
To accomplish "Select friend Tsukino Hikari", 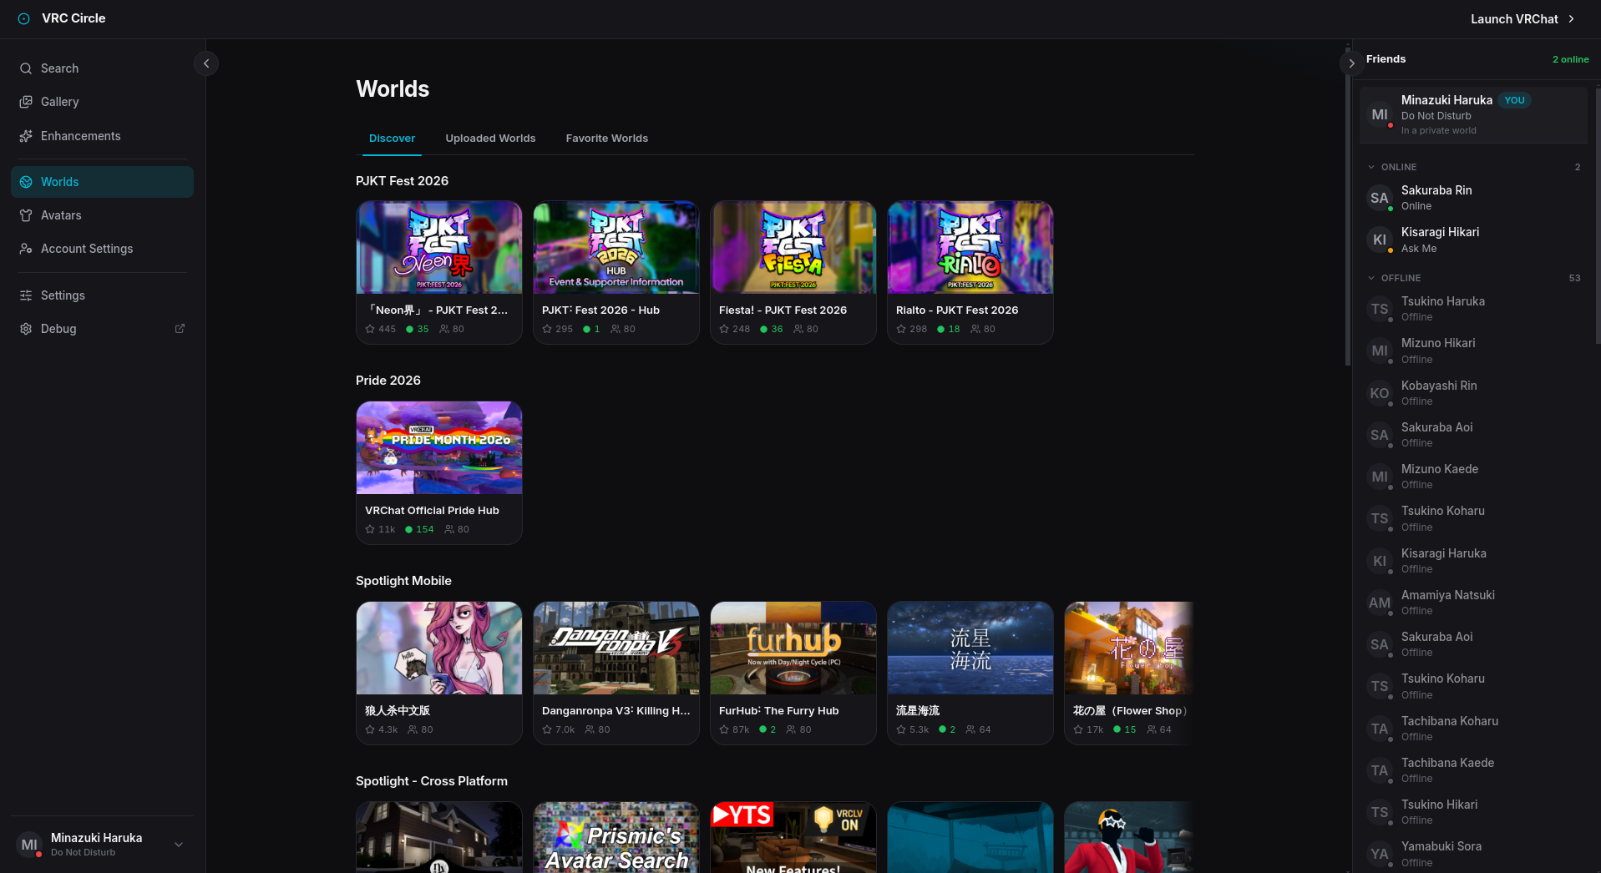I will pyautogui.click(x=1474, y=812).
